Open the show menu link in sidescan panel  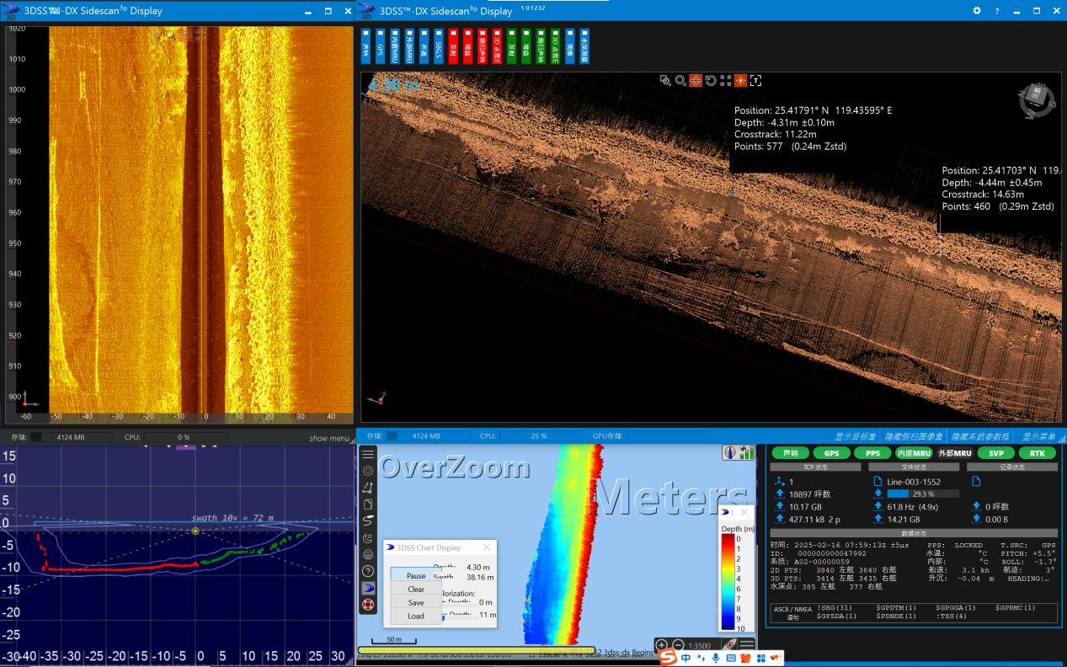point(328,438)
